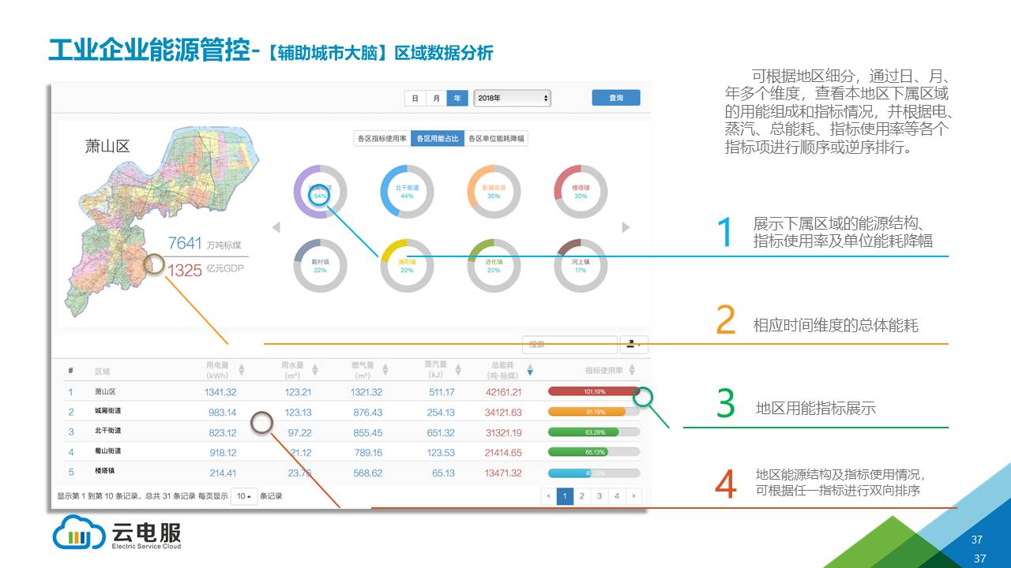Click the 搜索 search input field
Viewport: 1011px width, 568px height.
(569, 345)
